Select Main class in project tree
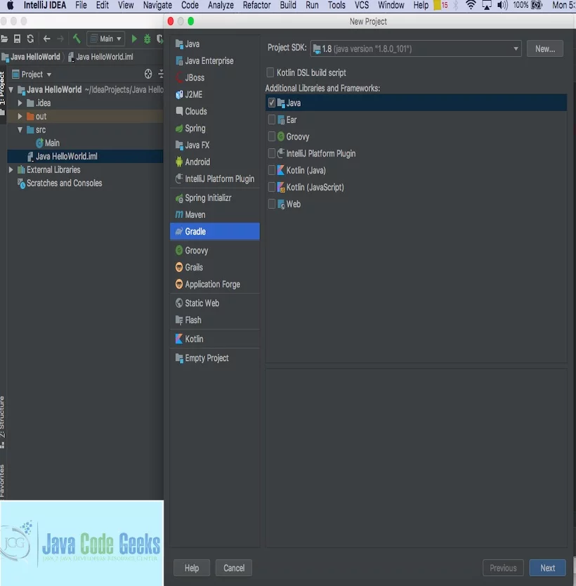Viewport: 576px width, 586px height. (x=48, y=143)
